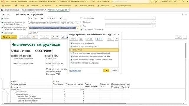Open the history clock icon
The height and width of the screenshot is (106, 189).
pyautogui.click(x=155, y=1)
